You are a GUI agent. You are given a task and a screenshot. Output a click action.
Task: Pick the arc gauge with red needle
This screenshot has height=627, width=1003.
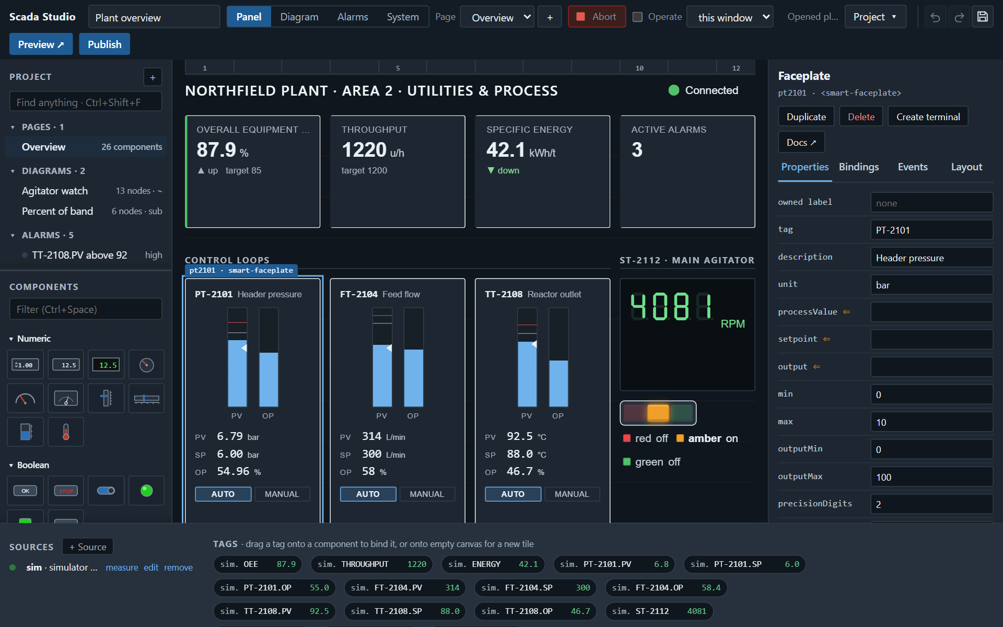click(25, 399)
